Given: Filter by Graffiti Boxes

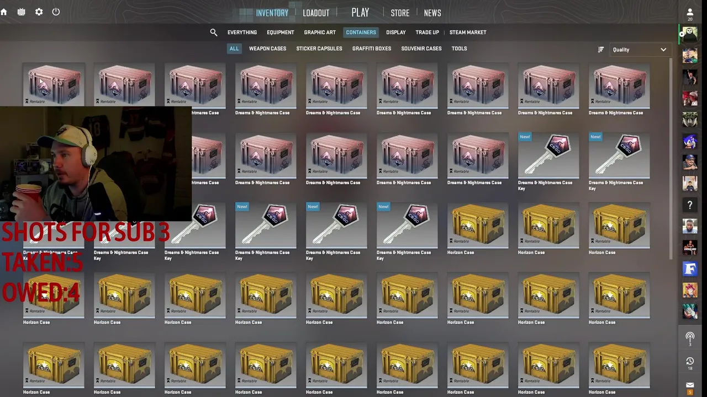Looking at the screenshot, I should [x=371, y=49].
